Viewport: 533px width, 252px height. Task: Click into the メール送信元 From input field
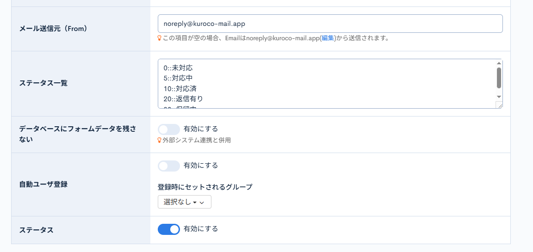click(330, 24)
